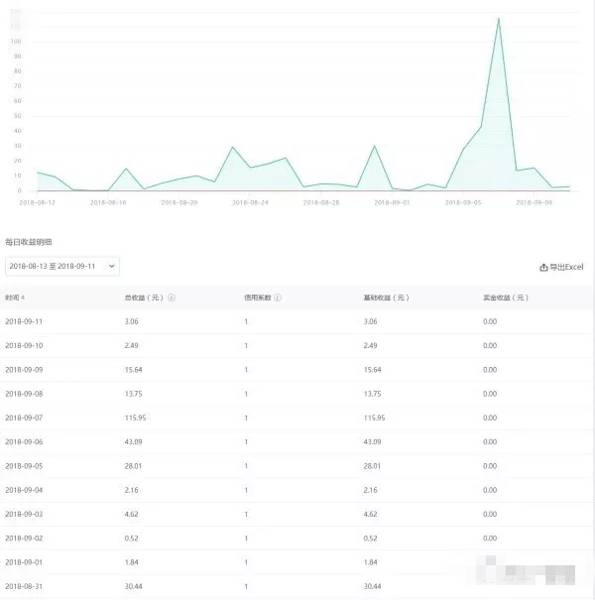
Task: Select the 2018-09-02 date cell
Action: [x=24, y=538]
